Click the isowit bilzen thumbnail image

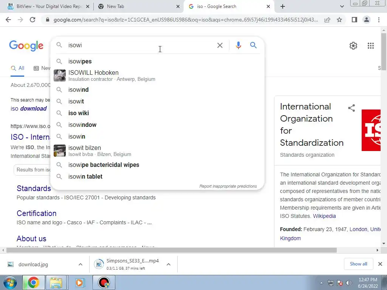coord(60,151)
